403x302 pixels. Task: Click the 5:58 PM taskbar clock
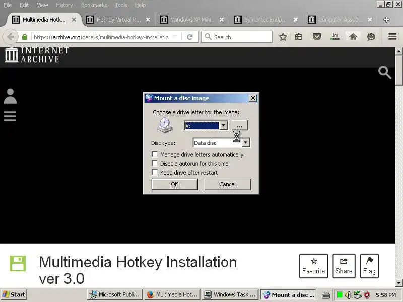click(x=385, y=295)
